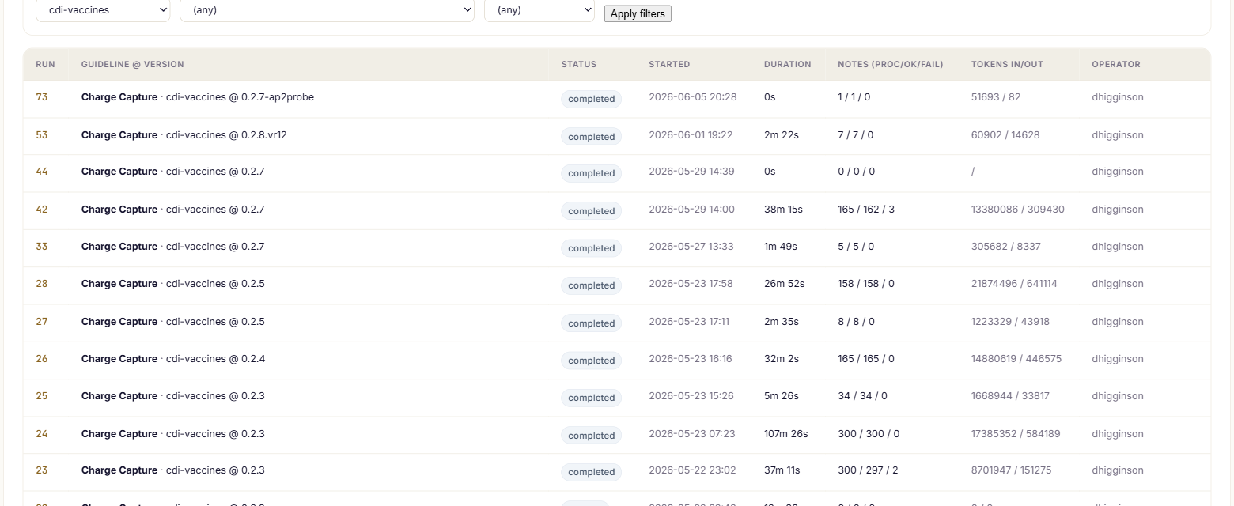Viewport: 1234px width, 506px height.
Task: Open the narrow (any) dropdown beside Apply filters
Action: pyautogui.click(x=539, y=10)
